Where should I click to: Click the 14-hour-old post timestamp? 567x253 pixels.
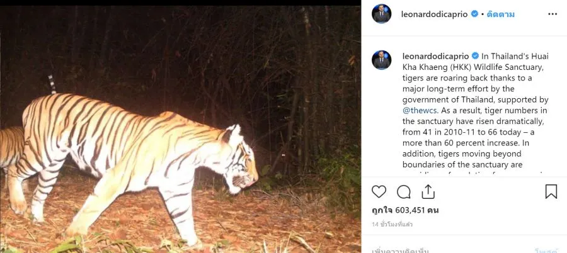click(x=392, y=225)
